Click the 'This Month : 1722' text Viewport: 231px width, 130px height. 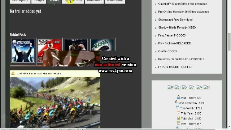(x=191, y=108)
